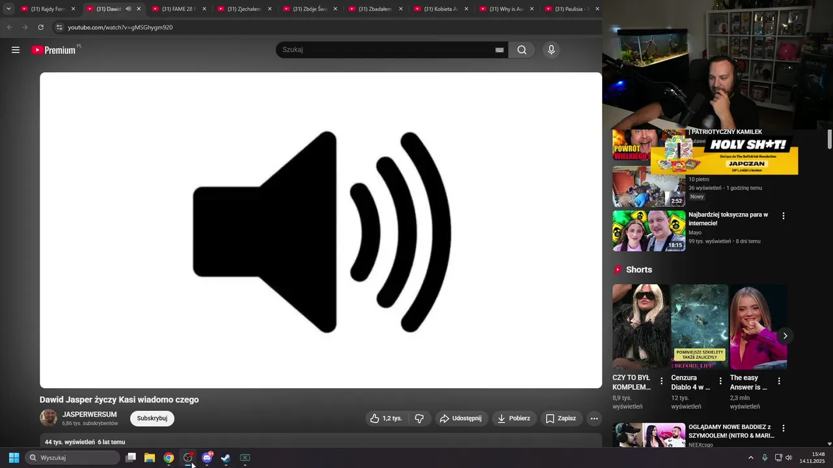
Task: Open thumbnail of the 18:15 Mayo video
Action: pyautogui.click(x=649, y=231)
